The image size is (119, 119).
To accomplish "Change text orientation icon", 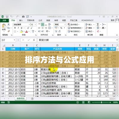I will click(x=47, y=31).
